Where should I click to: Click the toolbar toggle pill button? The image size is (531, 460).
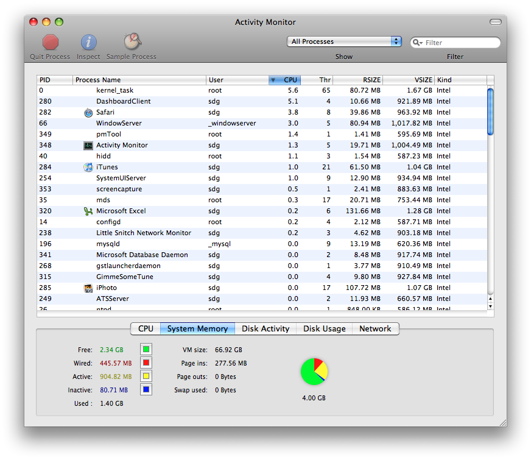[x=496, y=22]
